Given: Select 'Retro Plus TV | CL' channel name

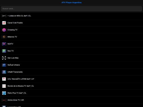Looking at the screenshot, I should click(17, 93).
